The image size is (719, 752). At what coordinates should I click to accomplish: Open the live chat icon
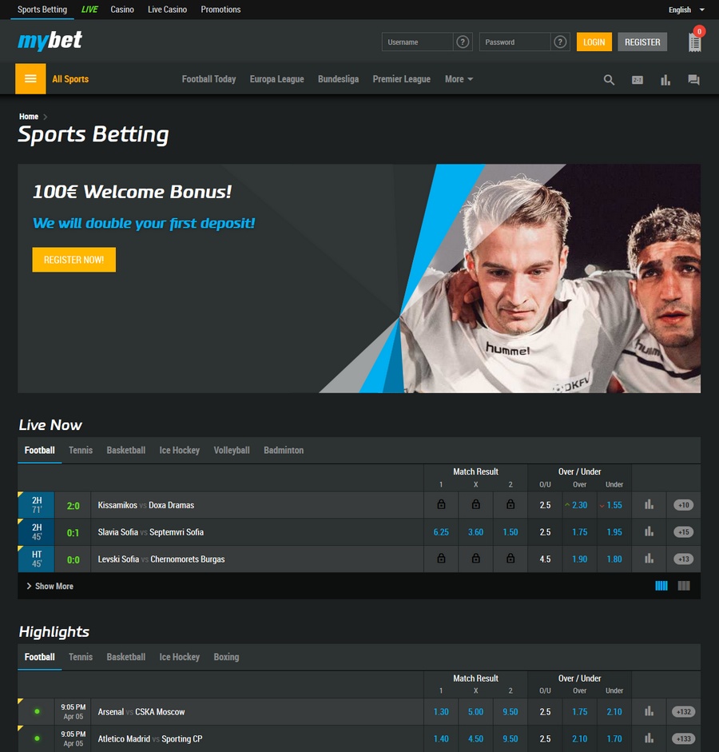click(x=693, y=80)
